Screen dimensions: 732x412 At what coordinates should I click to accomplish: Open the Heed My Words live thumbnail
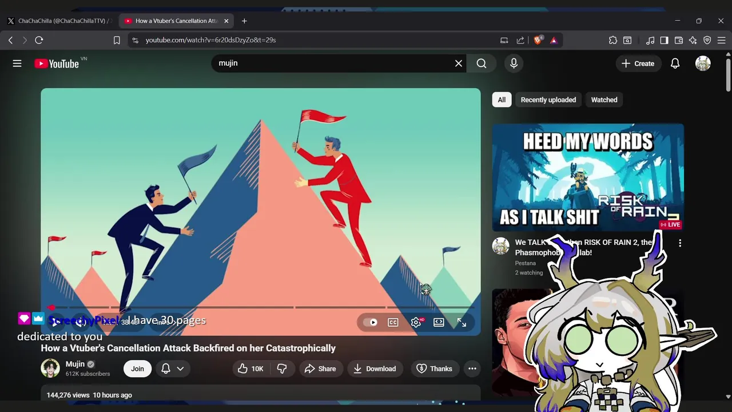click(588, 177)
